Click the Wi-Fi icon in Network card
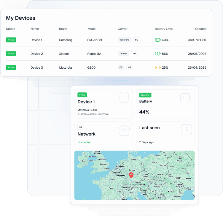This screenshot has height=216, width=223. (124, 130)
